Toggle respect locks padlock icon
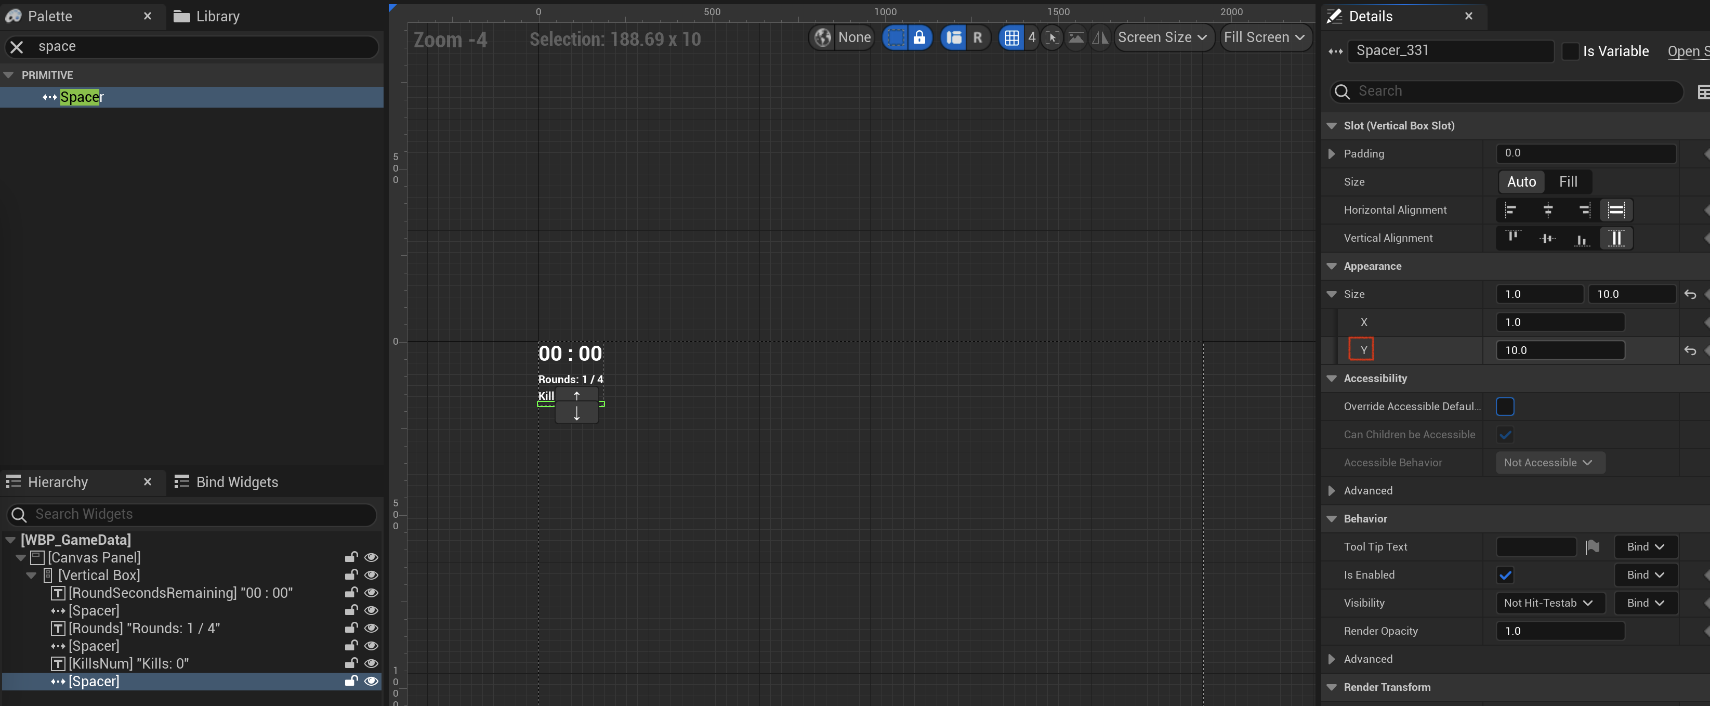Image resolution: width=1710 pixels, height=706 pixels. point(919,38)
